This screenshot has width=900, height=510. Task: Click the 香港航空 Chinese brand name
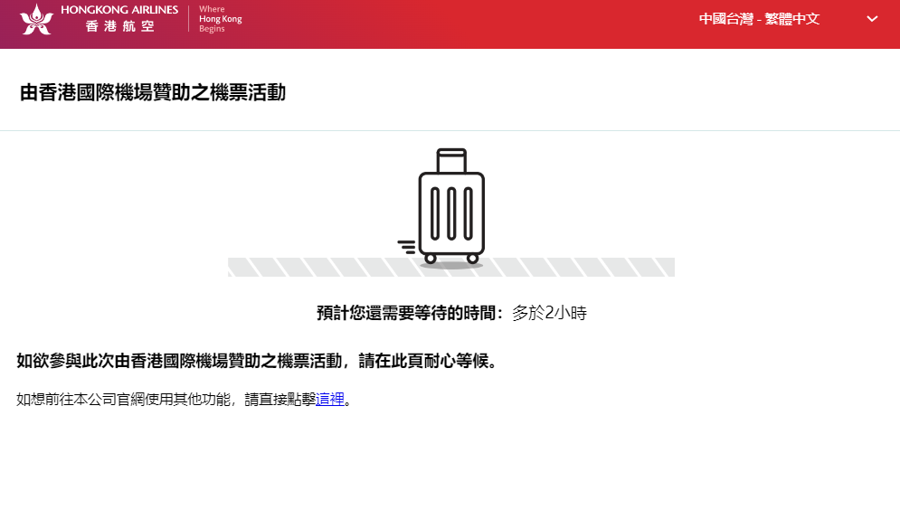click(119, 27)
